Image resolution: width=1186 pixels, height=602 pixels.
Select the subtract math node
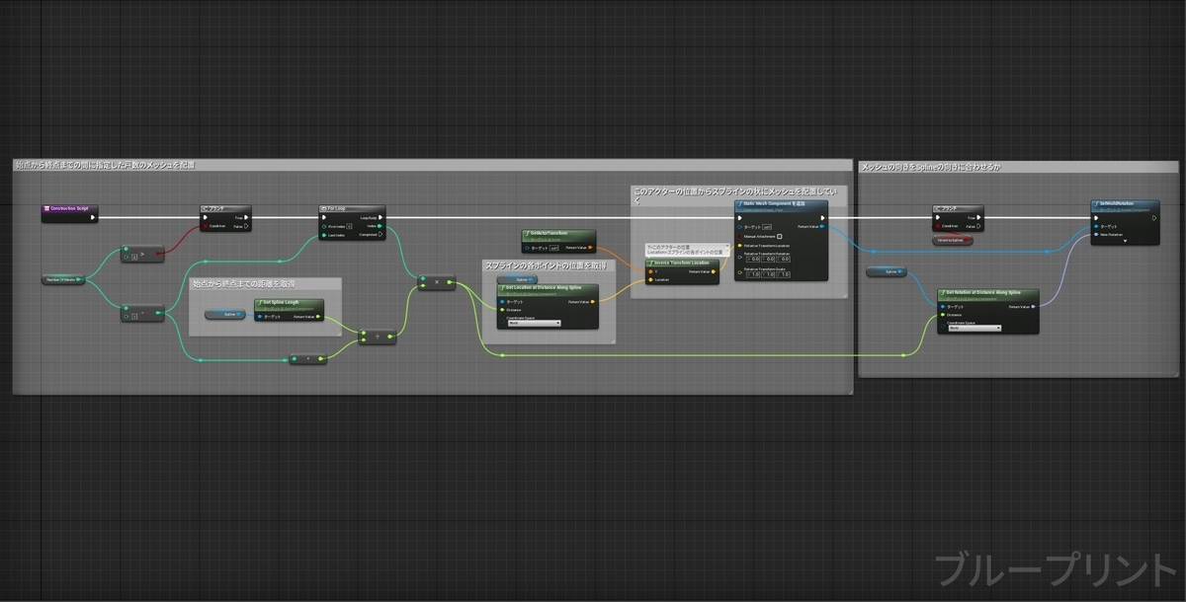(x=142, y=313)
